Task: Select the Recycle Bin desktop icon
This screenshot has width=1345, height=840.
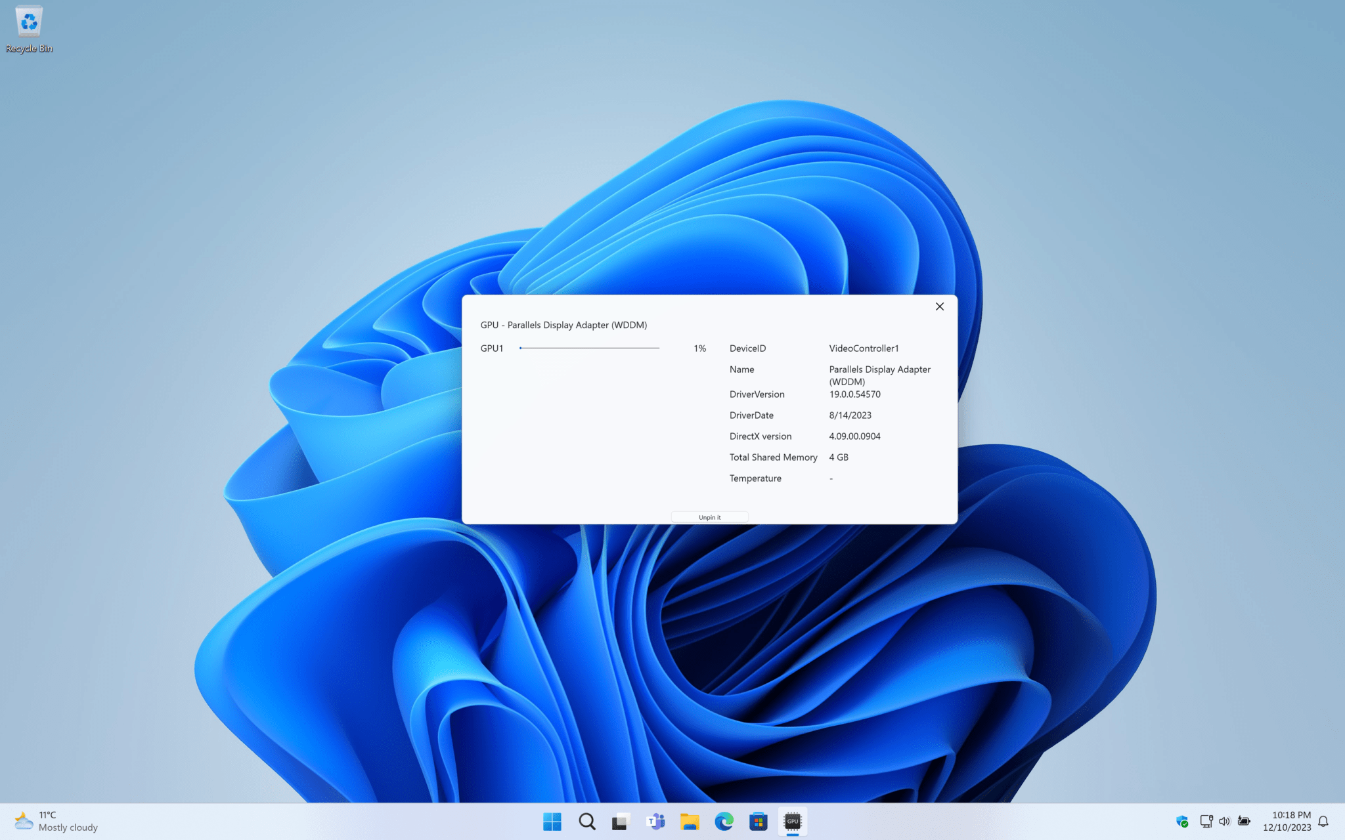Action: coord(28,26)
